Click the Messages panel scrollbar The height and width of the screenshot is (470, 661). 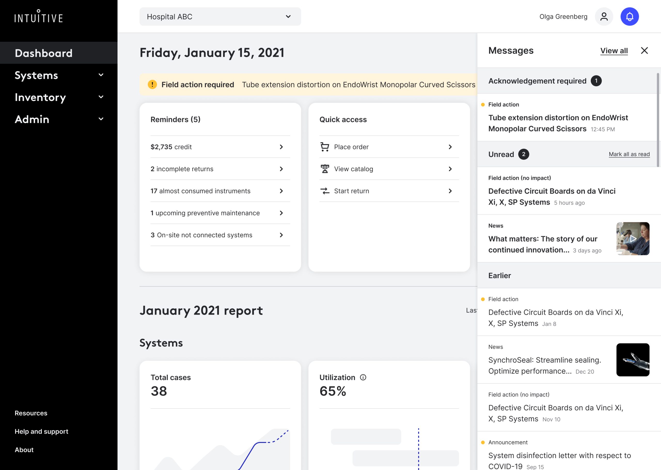coord(658,120)
